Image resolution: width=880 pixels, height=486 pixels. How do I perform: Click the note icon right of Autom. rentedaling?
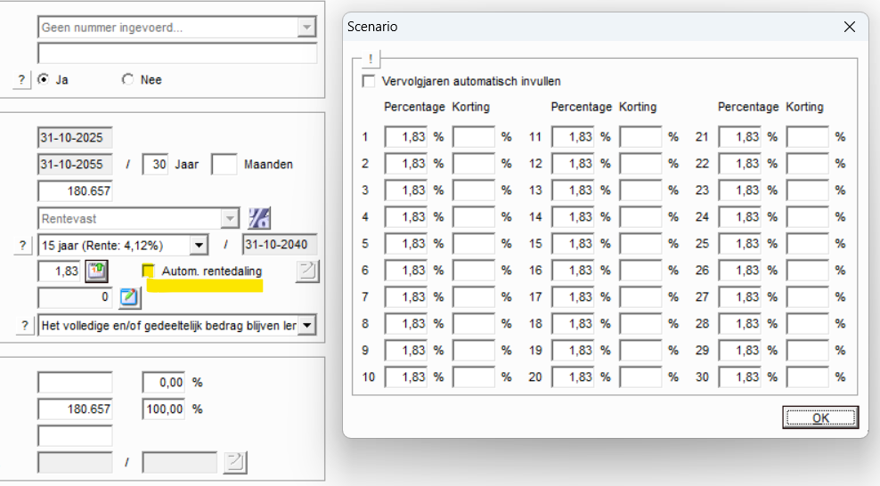coord(307,271)
